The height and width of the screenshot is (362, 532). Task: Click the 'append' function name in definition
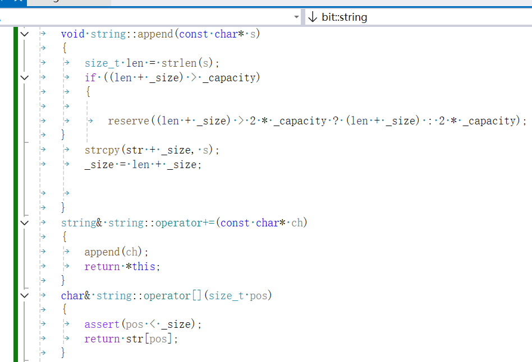tap(155, 34)
